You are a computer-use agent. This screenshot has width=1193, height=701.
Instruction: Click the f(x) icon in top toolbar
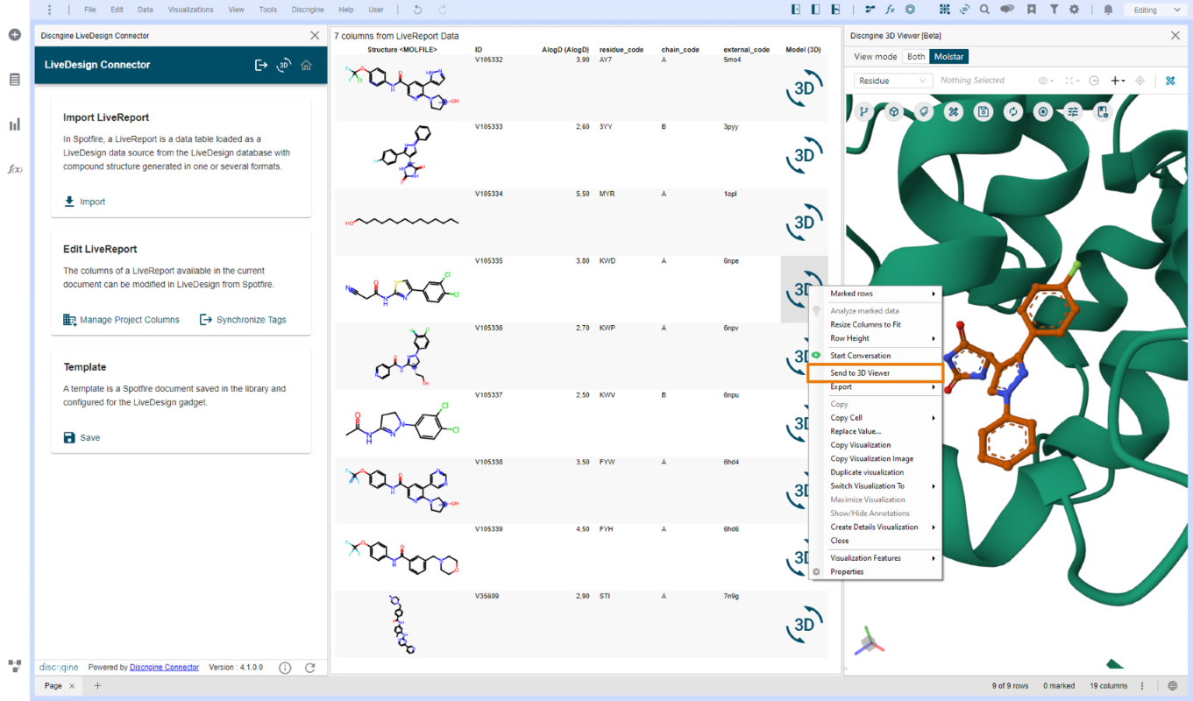pos(890,10)
